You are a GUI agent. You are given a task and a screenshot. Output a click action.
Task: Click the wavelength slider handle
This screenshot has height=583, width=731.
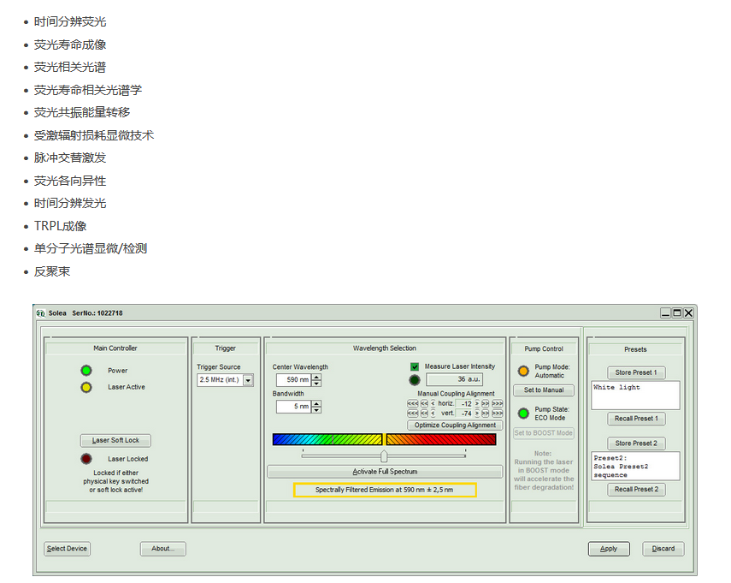tap(384, 456)
